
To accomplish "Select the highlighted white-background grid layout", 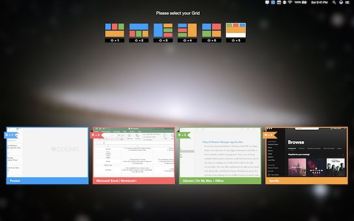I will point(236,31).
